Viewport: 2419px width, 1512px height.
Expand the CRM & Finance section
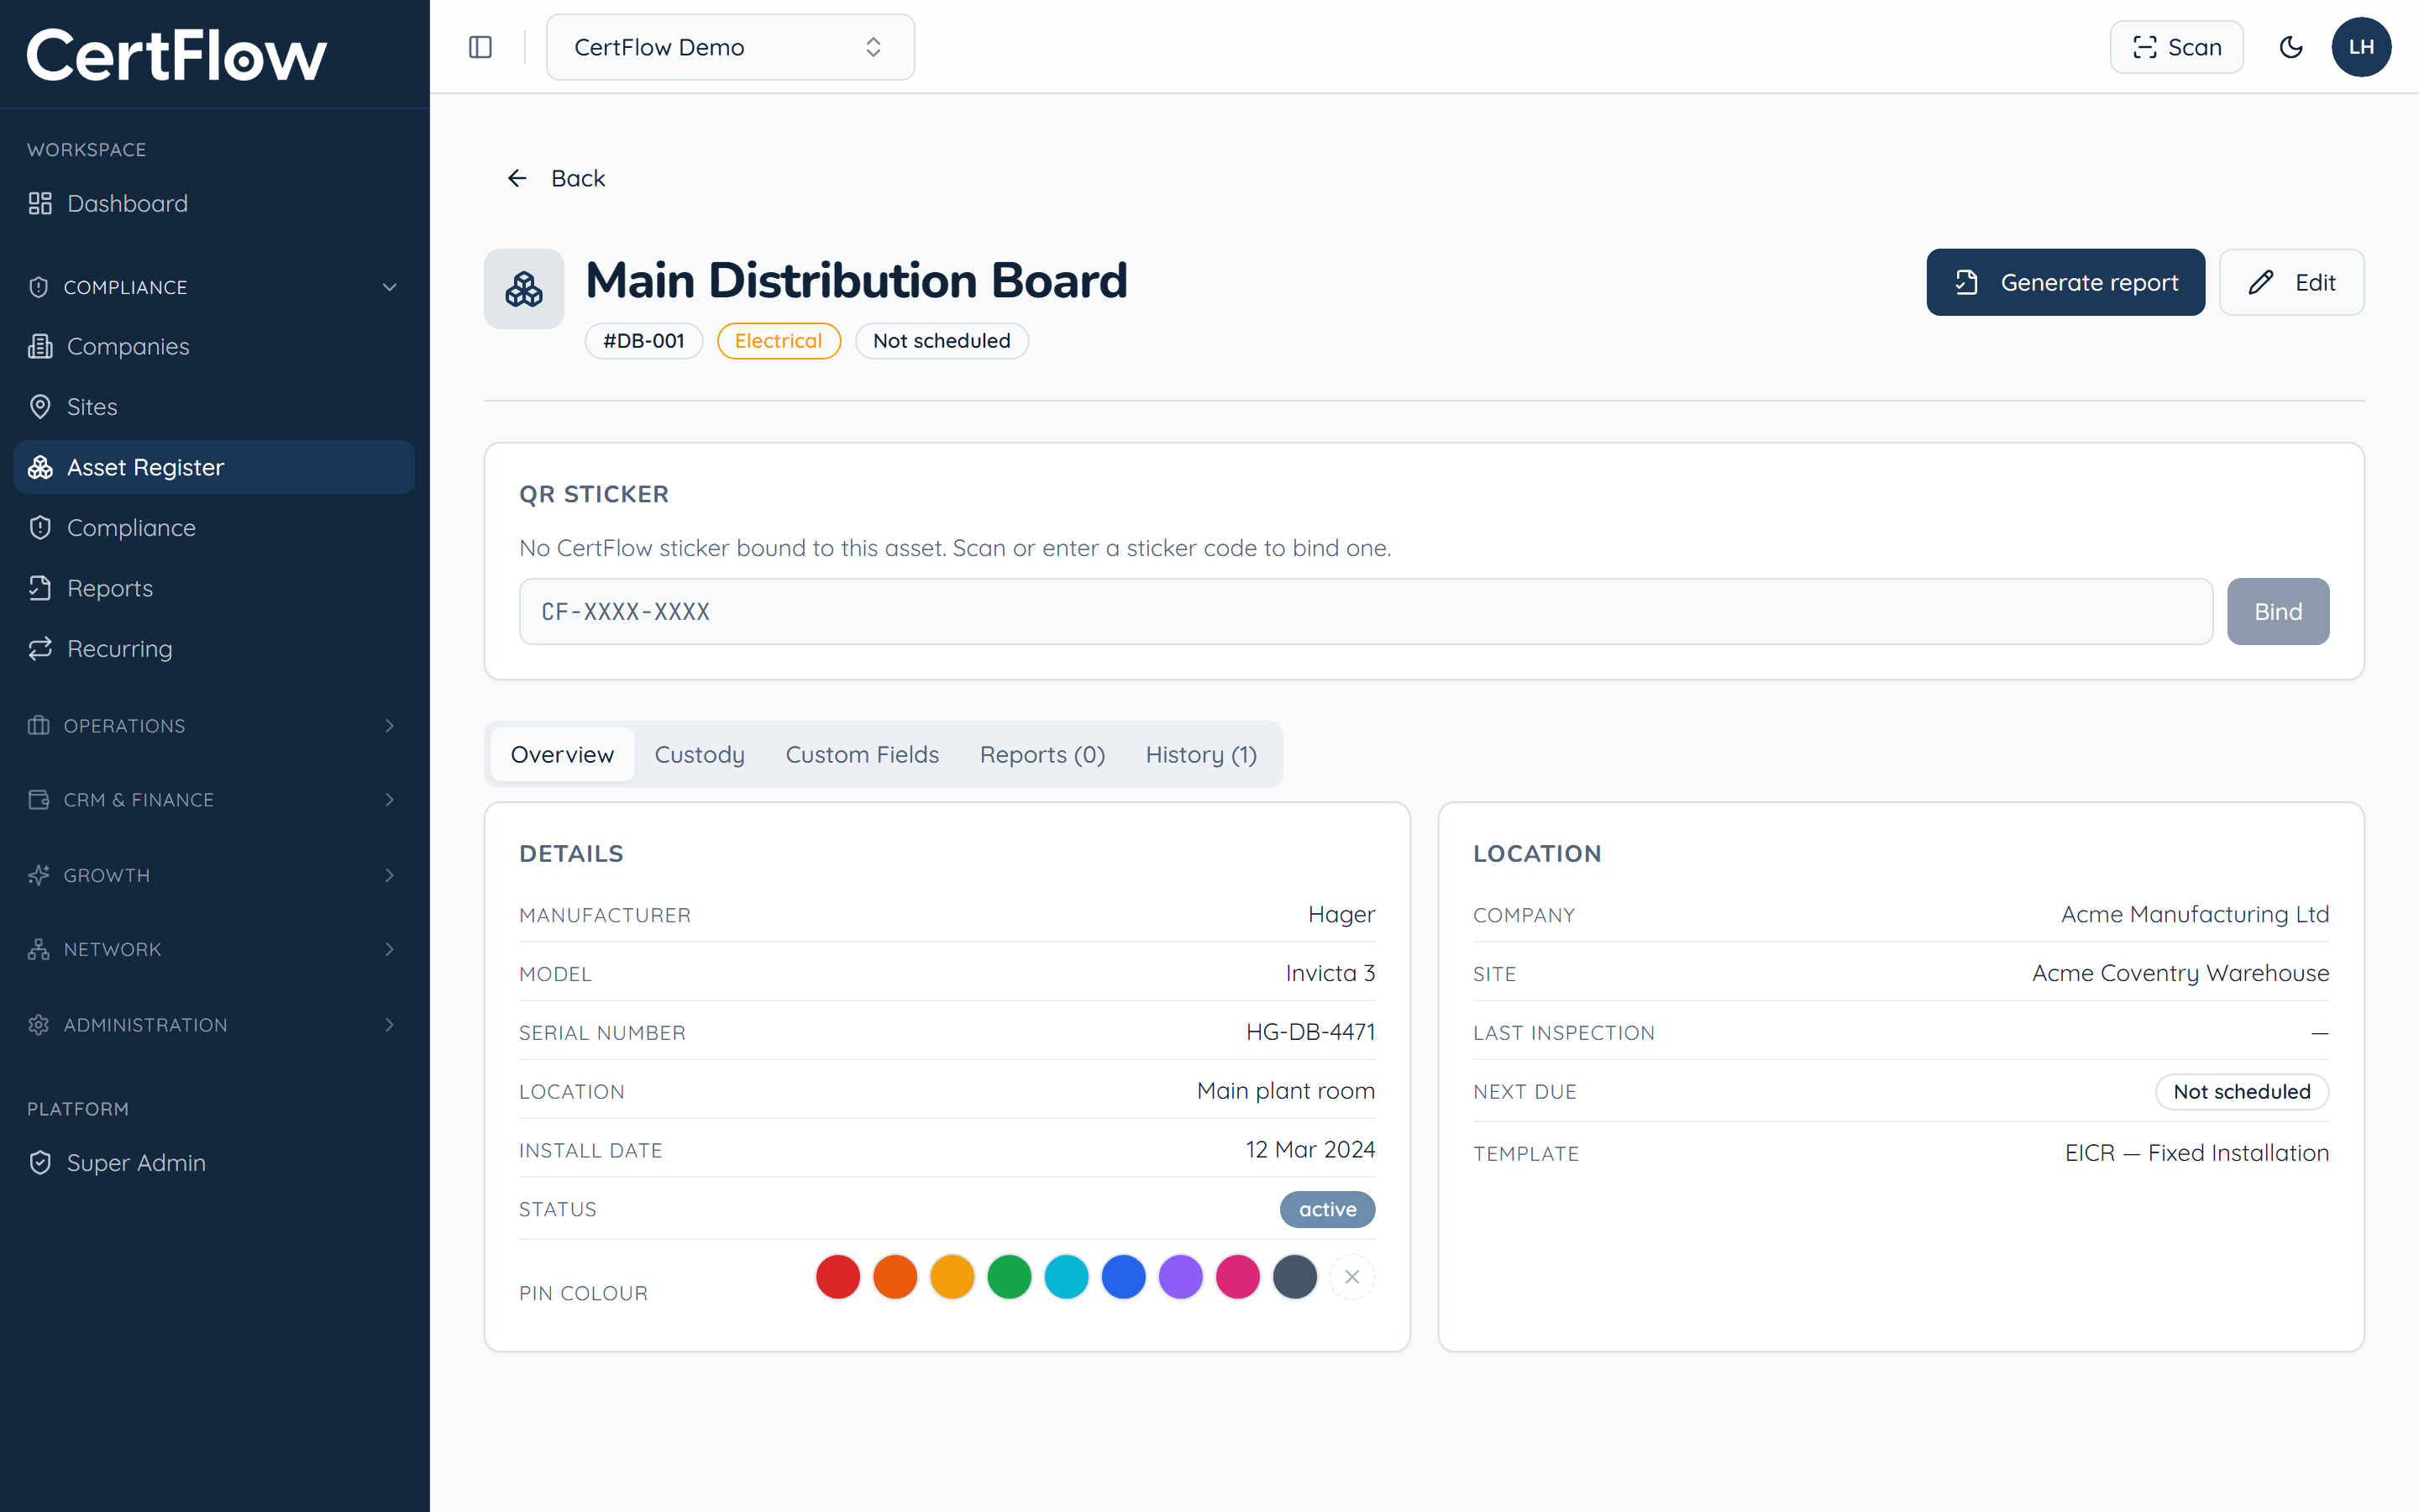214,800
